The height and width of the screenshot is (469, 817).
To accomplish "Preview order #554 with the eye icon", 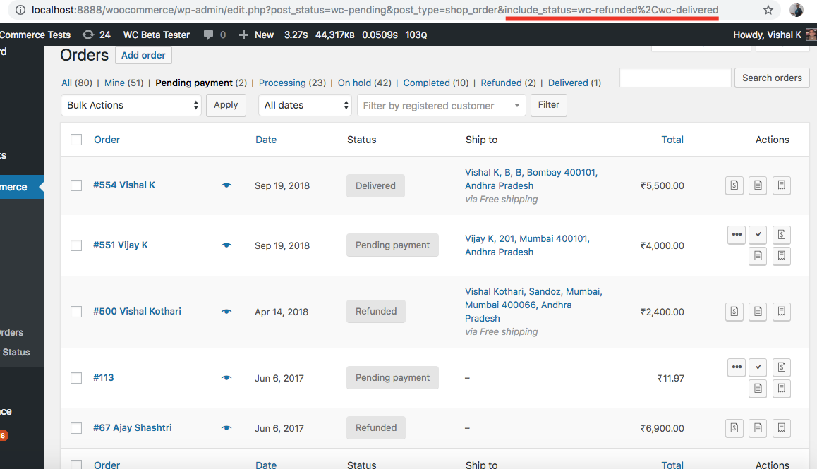I will [x=226, y=185].
